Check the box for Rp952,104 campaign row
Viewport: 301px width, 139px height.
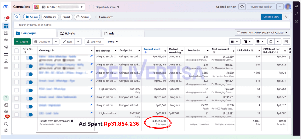pyautogui.click(x=17, y=82)
